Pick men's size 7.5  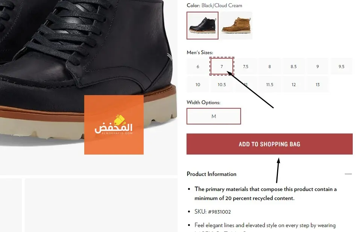pyautogui.click(x=246, y=67)
